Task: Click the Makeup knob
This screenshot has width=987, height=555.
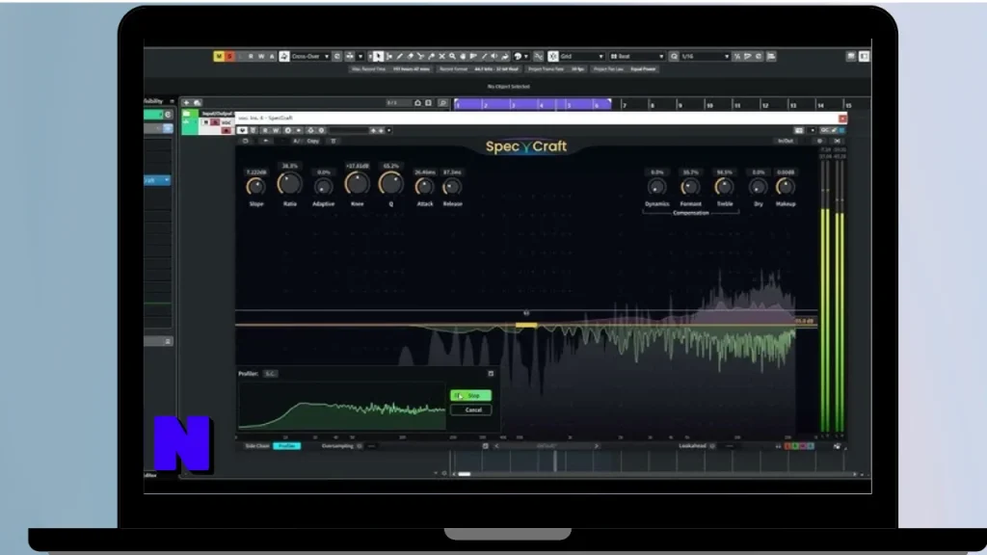Action: click(x=785, y=187)
